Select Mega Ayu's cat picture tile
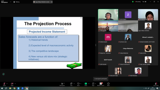 (x=108, y=48)
